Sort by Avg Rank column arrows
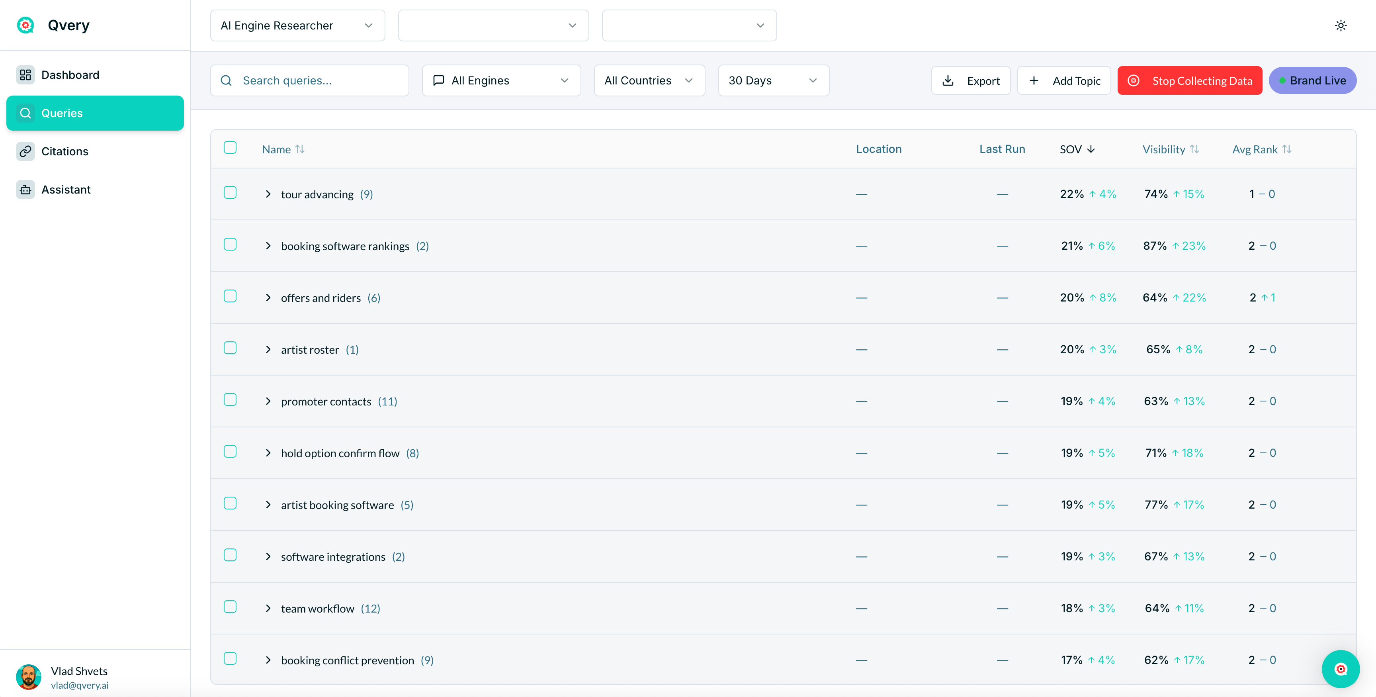 point(1287,149)
